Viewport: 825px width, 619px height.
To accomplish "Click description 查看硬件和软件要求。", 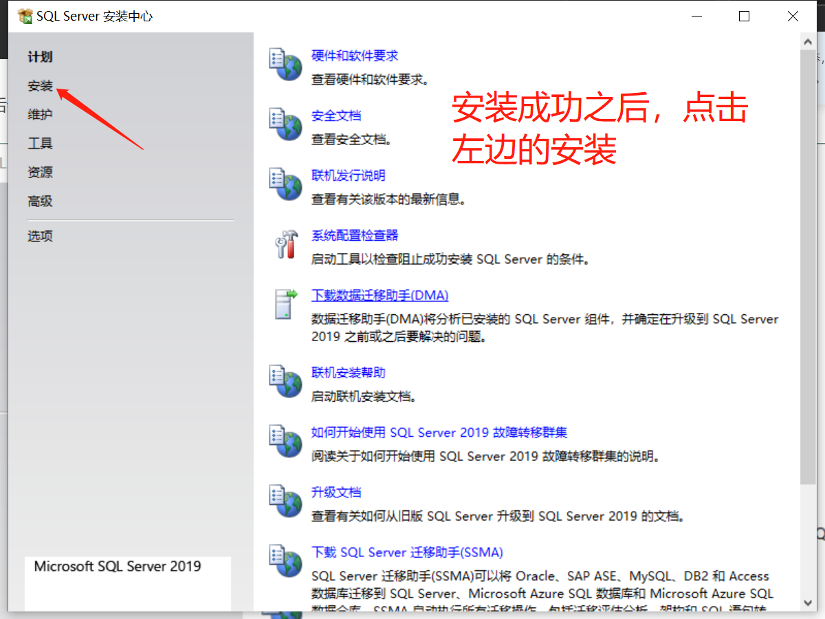I will (x=371, y=80).
